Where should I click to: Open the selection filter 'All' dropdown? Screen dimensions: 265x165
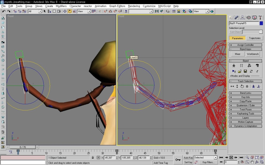coord(40,11)
